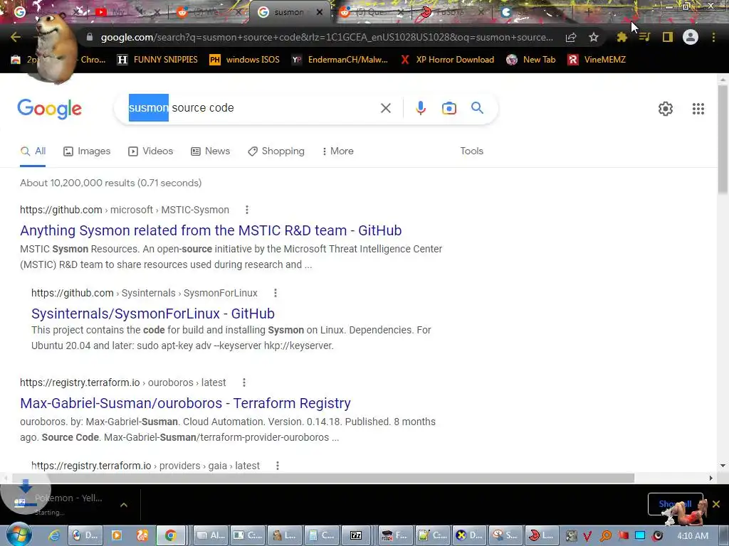
Task: Open the media control playlist icon
Action: pos(644,37)
